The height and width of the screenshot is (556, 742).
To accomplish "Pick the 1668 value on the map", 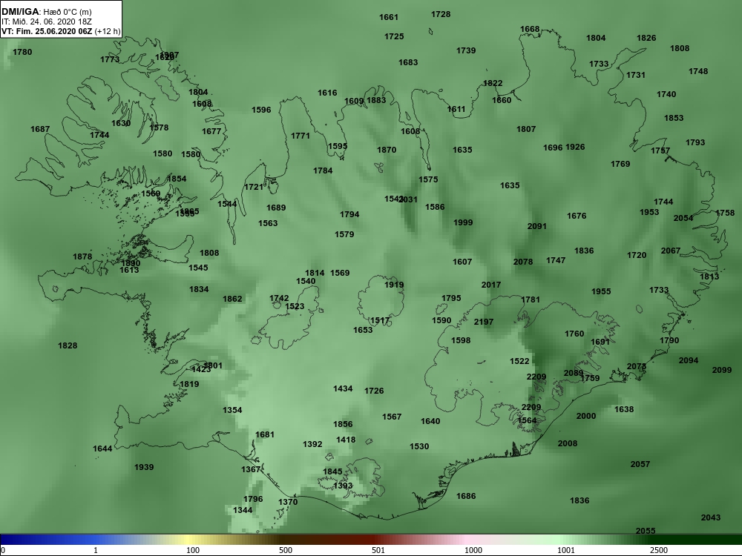I will 530,30.
